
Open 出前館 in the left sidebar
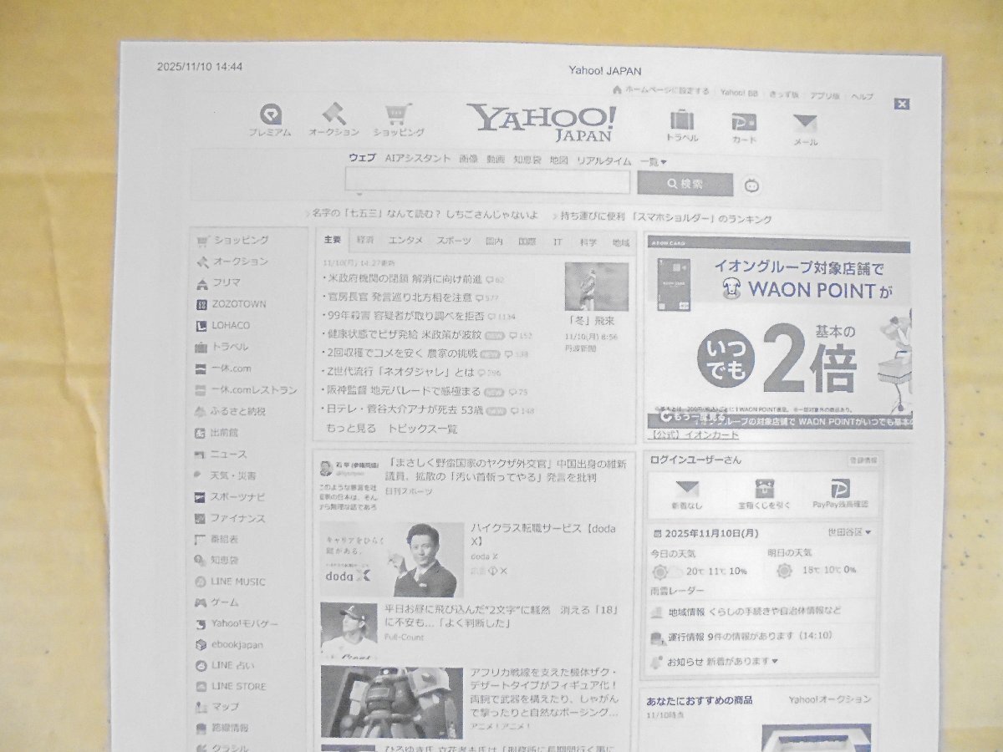(x=216, y=433)
